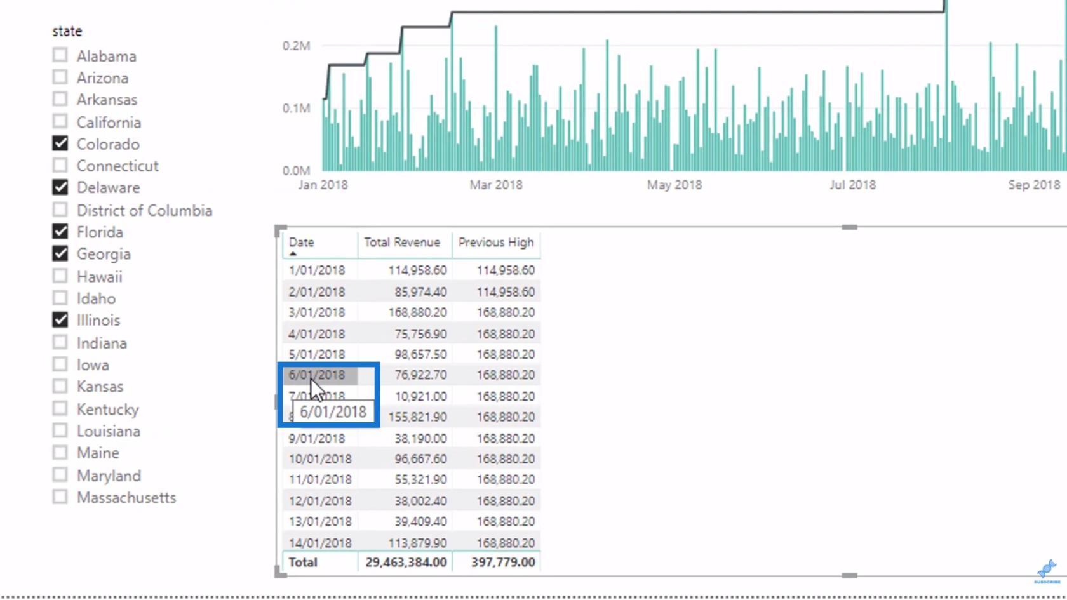Click the Total row label
1067x600 pixels.
[303, 563]
